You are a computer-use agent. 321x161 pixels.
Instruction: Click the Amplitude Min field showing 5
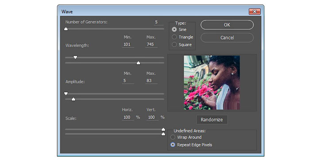(128, 81)
